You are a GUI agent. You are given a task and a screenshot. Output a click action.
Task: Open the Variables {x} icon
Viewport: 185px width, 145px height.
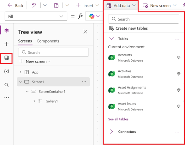click(x=7, y=71)
